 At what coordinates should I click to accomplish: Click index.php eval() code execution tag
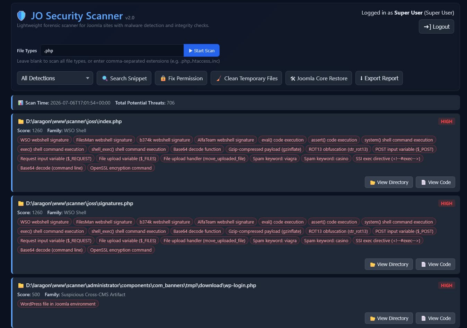point(282,140)
